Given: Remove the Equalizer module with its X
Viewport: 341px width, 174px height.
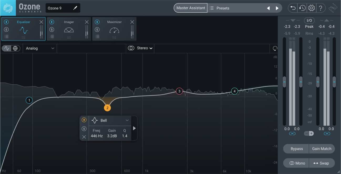Looking at the screenshot, I should [41, 22].
